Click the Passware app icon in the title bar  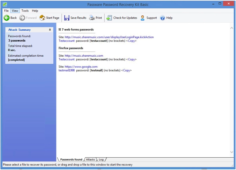(5, 4)
